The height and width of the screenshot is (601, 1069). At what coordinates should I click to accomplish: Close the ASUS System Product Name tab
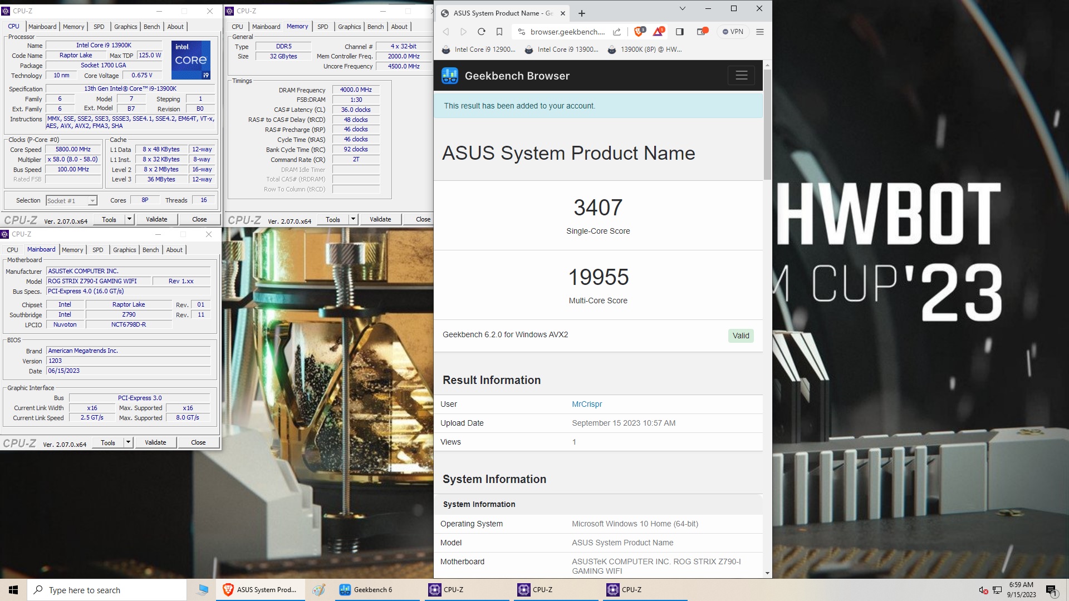coord(562,13)
